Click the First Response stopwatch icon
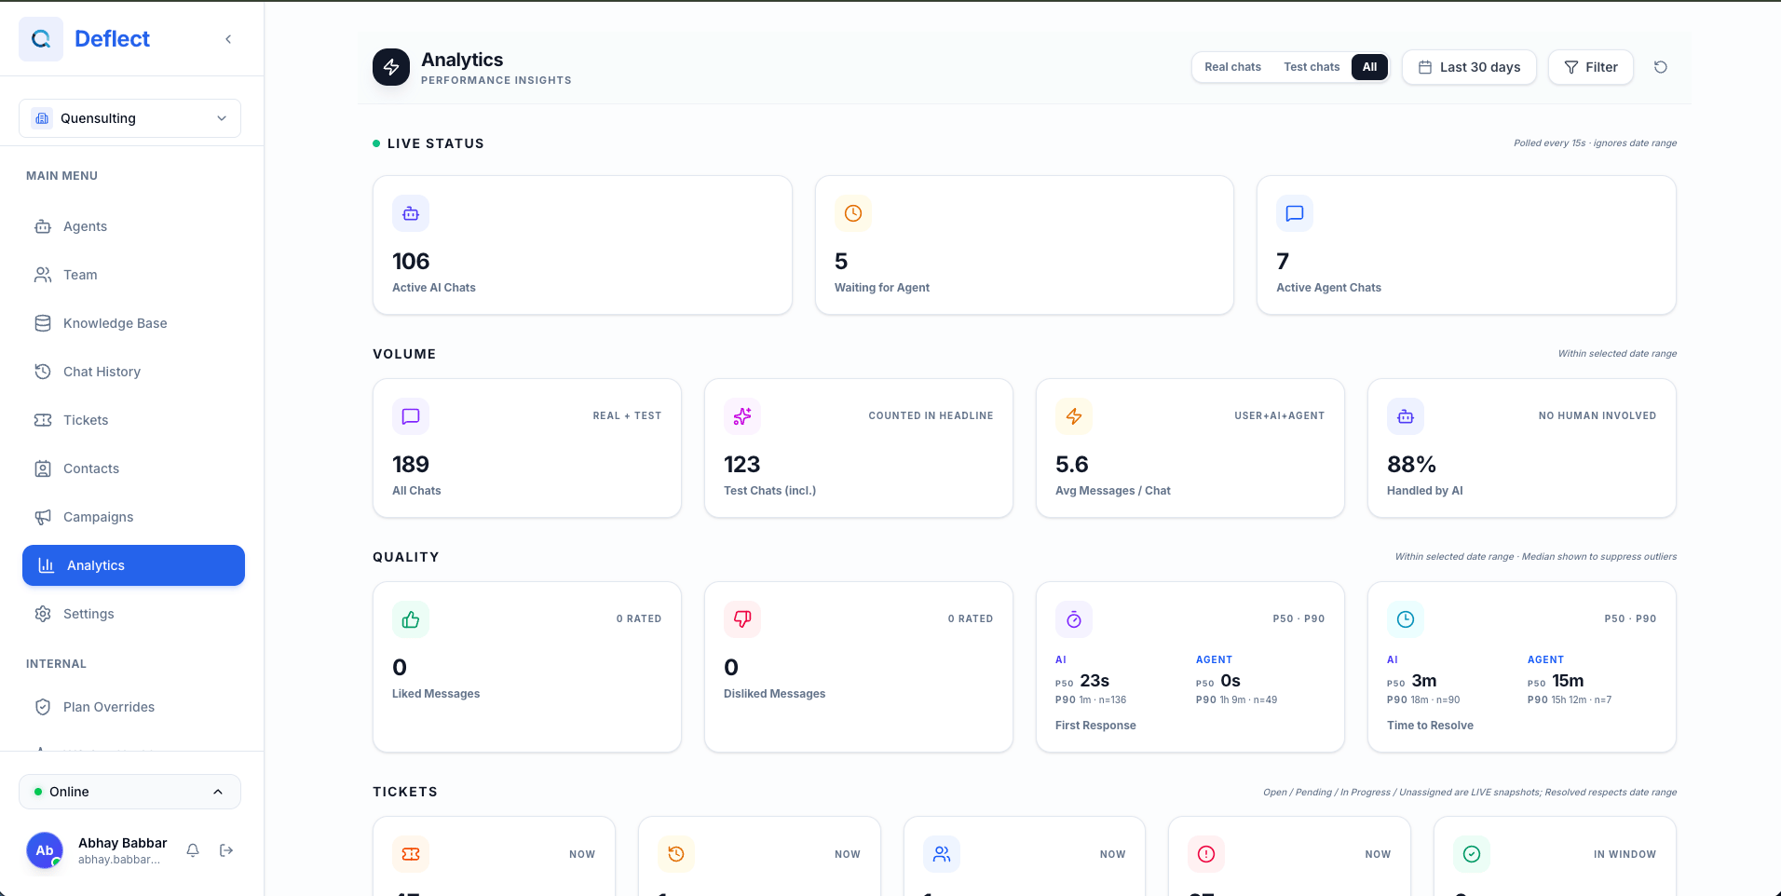The image size is (1781, 896). point(1074,619)
